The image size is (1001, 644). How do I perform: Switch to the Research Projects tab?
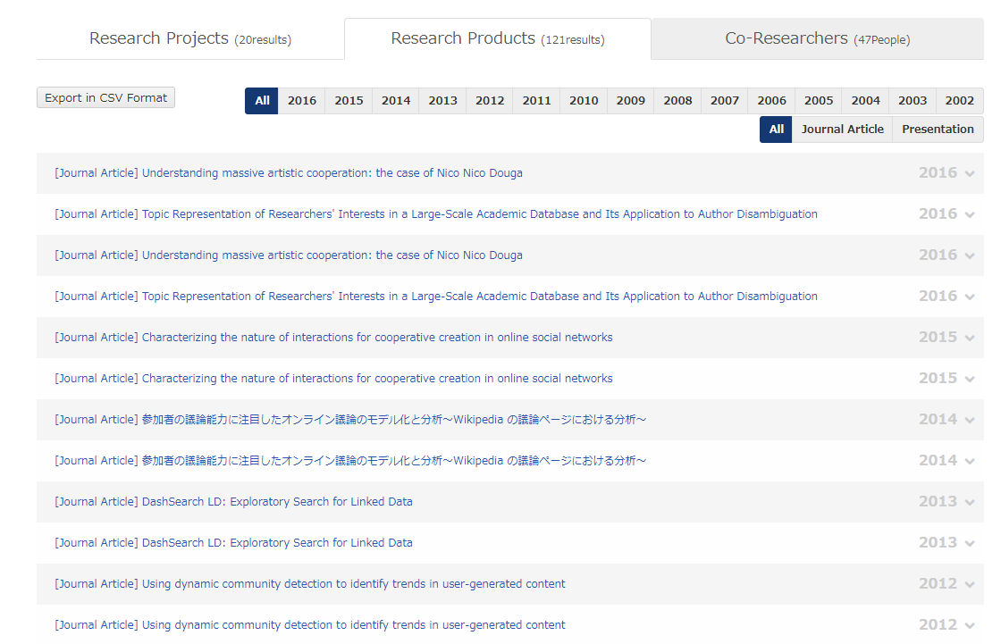tap(190, 39)
